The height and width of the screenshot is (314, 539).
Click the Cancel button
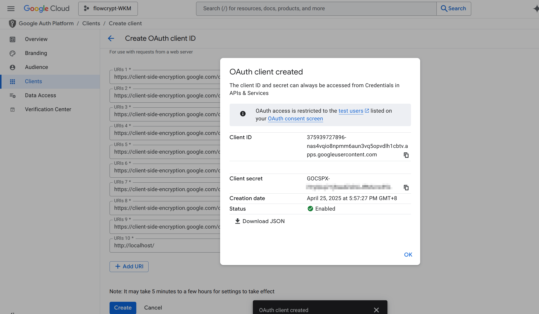153,308
